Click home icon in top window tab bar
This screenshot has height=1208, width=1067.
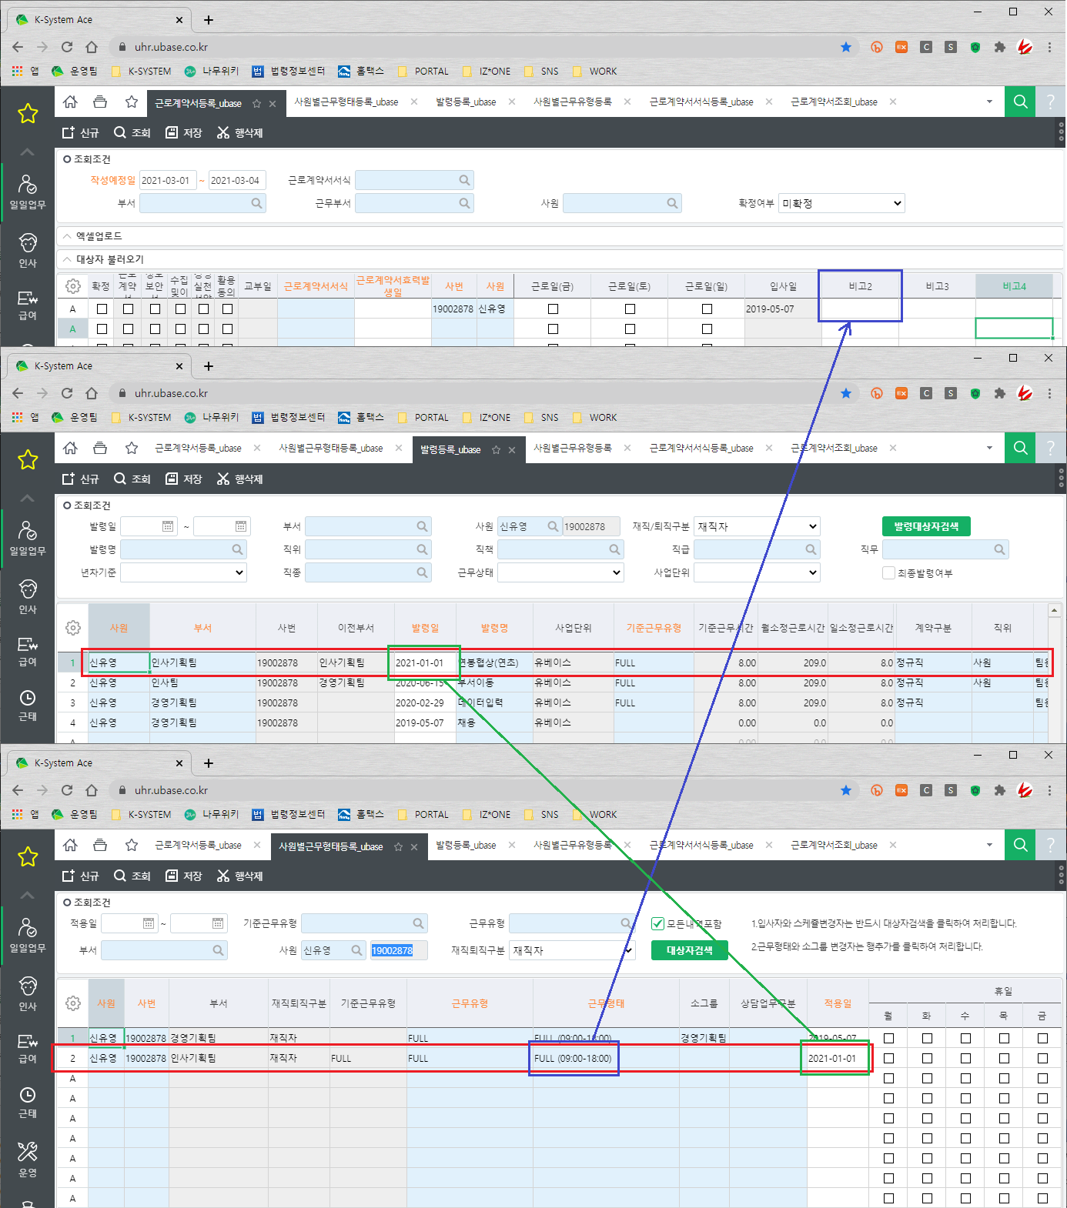[70, 102]
